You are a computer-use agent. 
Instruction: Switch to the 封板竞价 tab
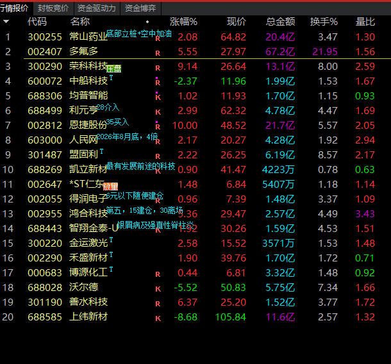(x=53, y=8)
